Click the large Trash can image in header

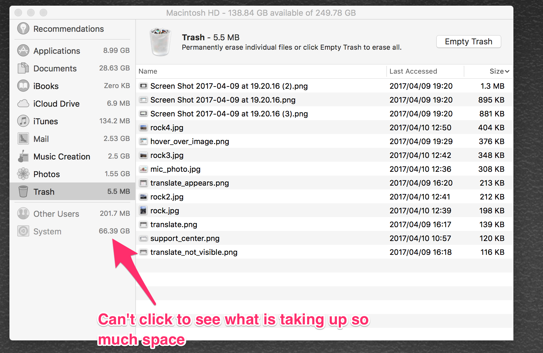160,42
